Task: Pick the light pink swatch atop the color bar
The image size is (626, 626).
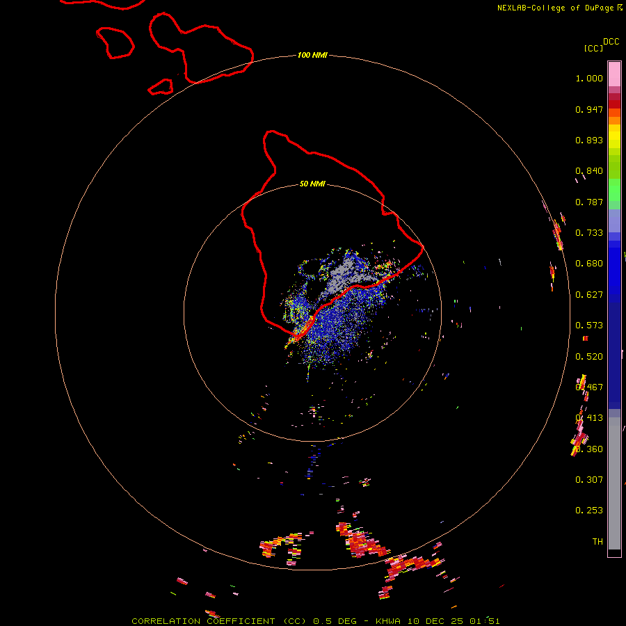Action: pyautogui.click(x=614, y=74)
